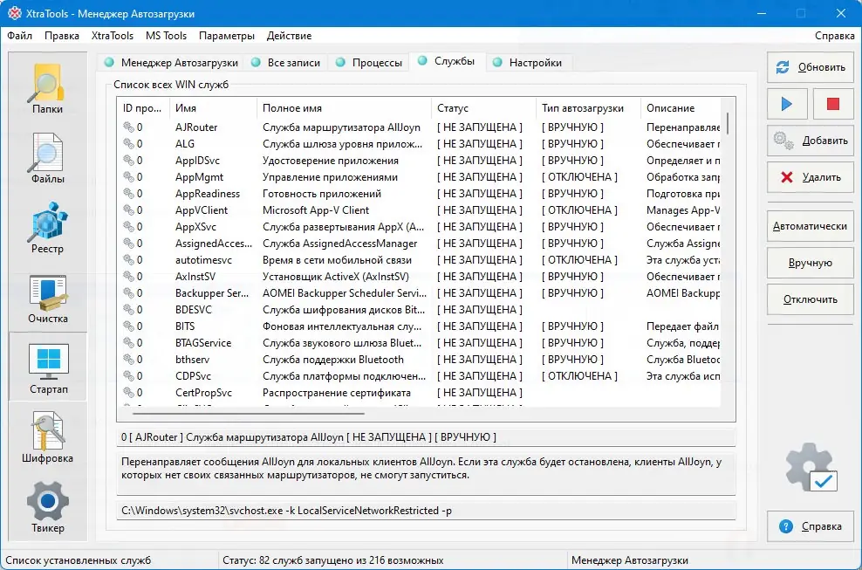Screen dimensions: 862x570
Task: Select the AssignedAcces... service name
Action: coord(214,244)
